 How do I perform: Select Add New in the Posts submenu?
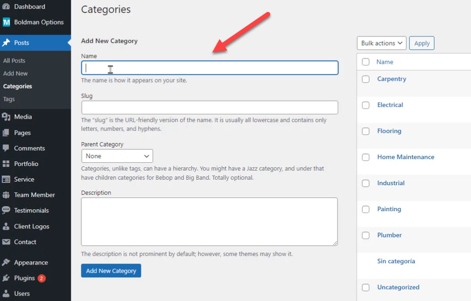(x=16, y=73)
